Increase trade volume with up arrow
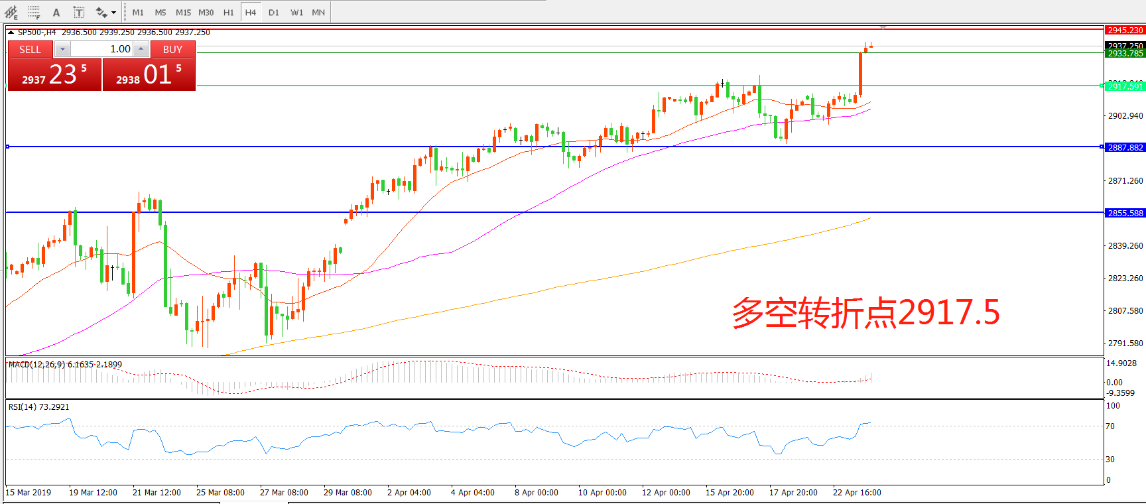Viewport: 1146px width, 504px height. point(141,49)
